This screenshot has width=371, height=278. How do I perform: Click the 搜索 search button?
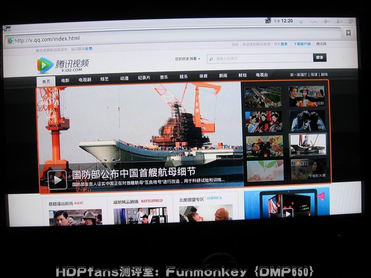point(320,57)
